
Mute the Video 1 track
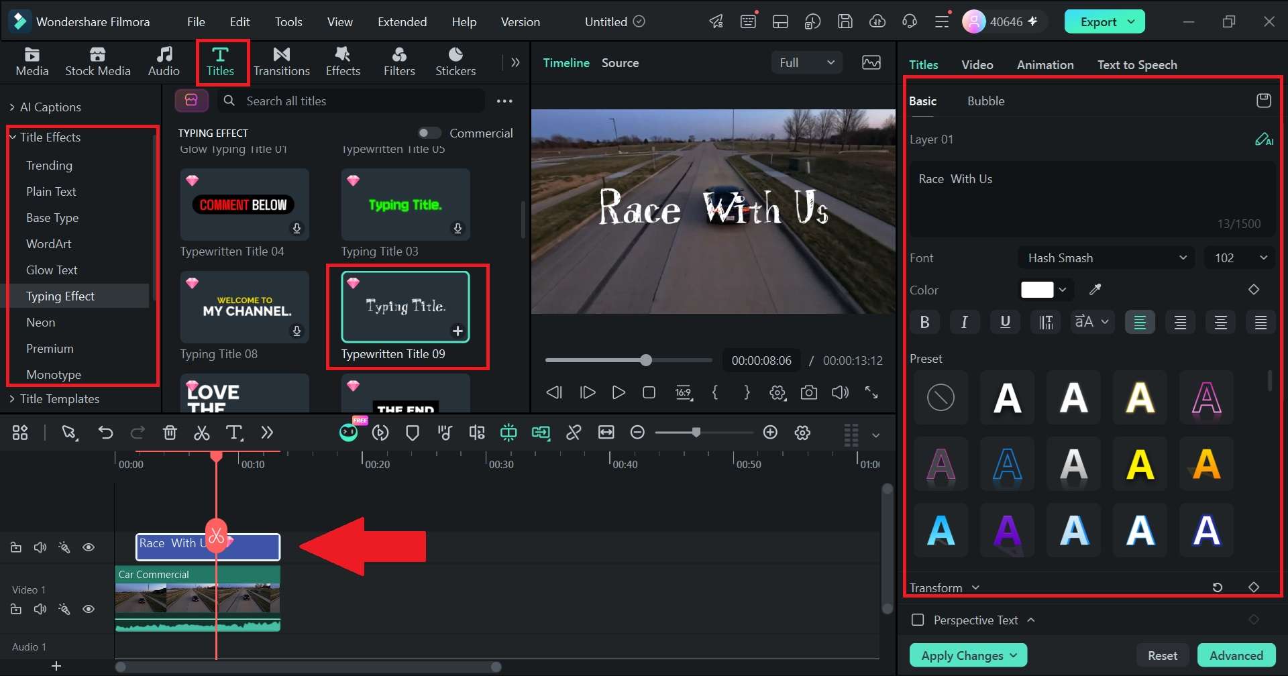(x=40, y=610)
